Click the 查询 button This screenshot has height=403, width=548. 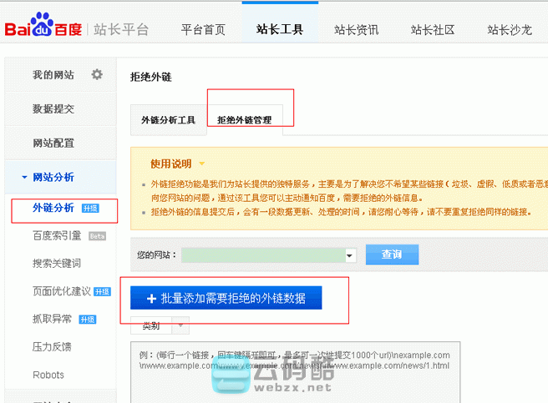pyautogui.click(x=392, y=254)
